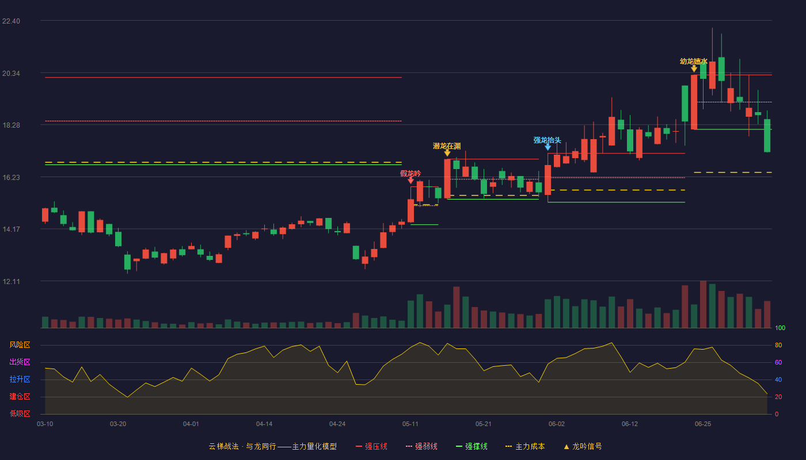Click the 05-21 date label
The image size is (806, 460).
pyautogui.click(x=484, y=424)
